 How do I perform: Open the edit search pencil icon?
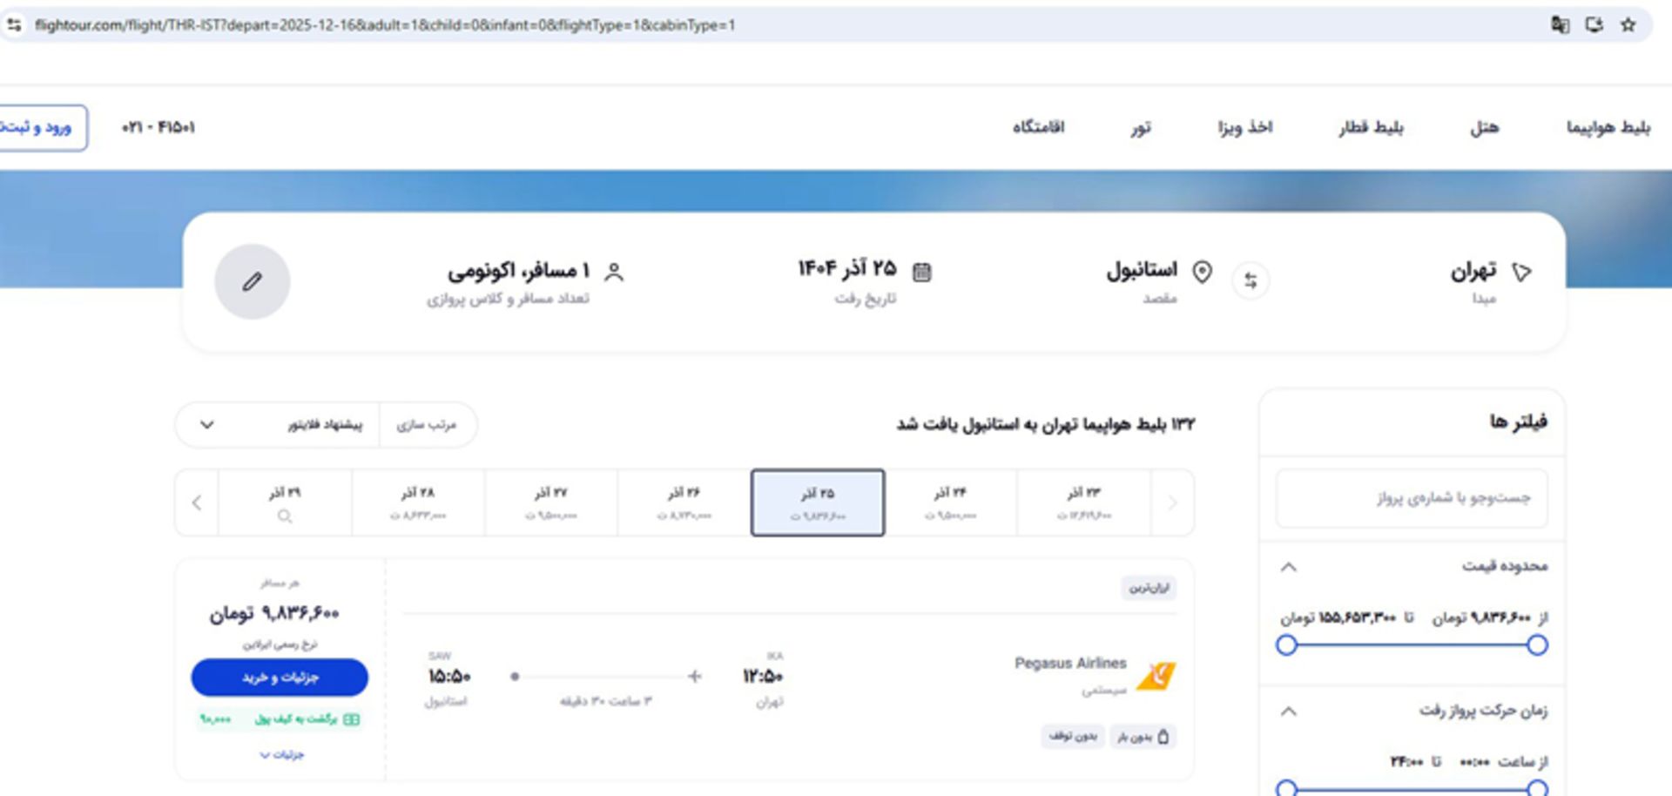(x=252, y=280)
